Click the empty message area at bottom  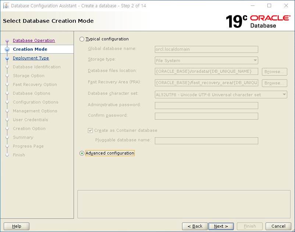click(184, 204)
